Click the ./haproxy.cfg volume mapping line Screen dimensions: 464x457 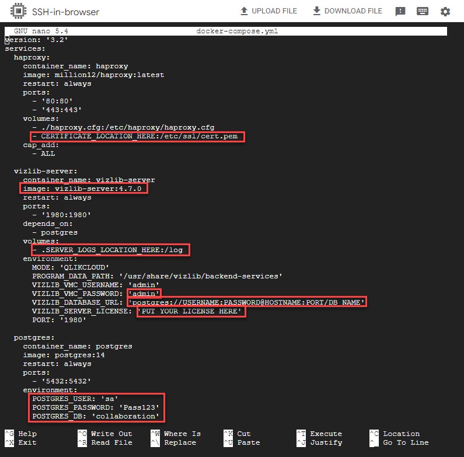[123, 127]
